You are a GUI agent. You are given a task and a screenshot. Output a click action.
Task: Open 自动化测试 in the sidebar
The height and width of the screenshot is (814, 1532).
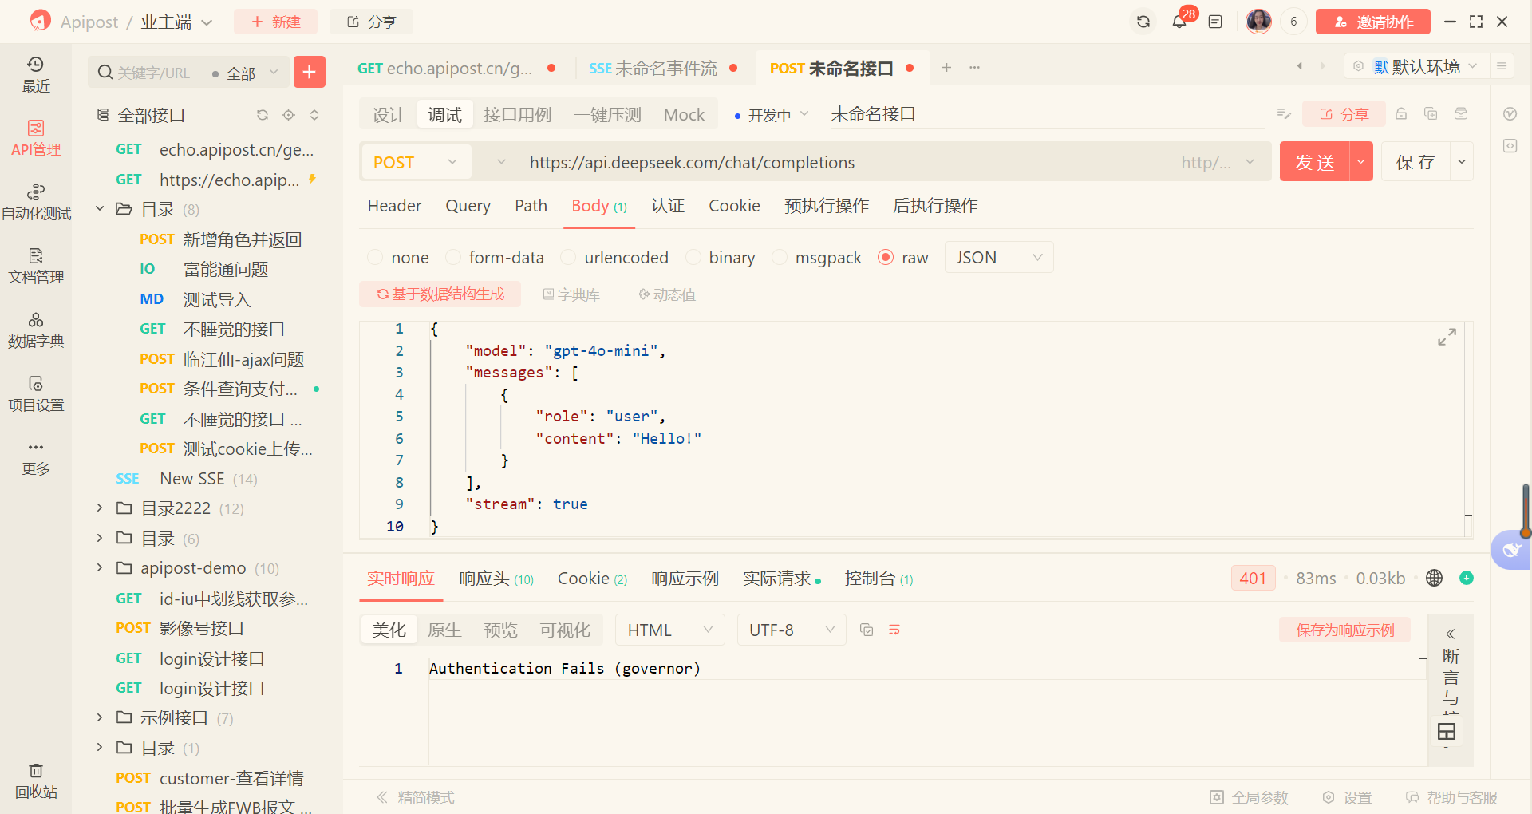click(36, 202)
